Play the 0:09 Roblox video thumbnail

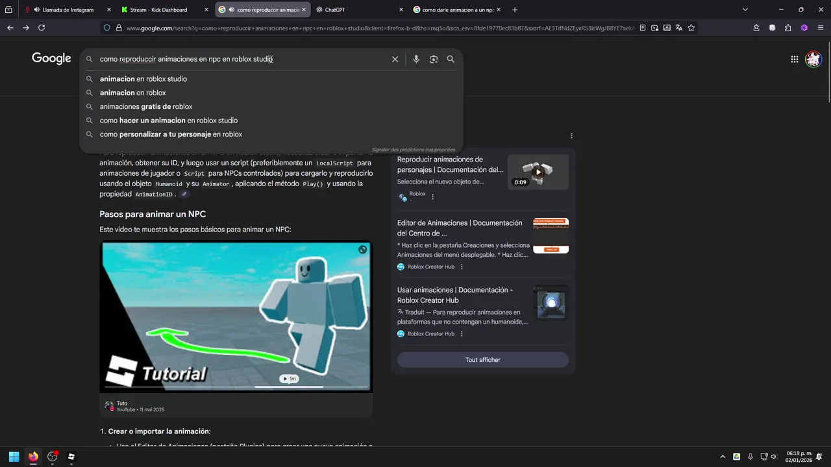(538, 172)
